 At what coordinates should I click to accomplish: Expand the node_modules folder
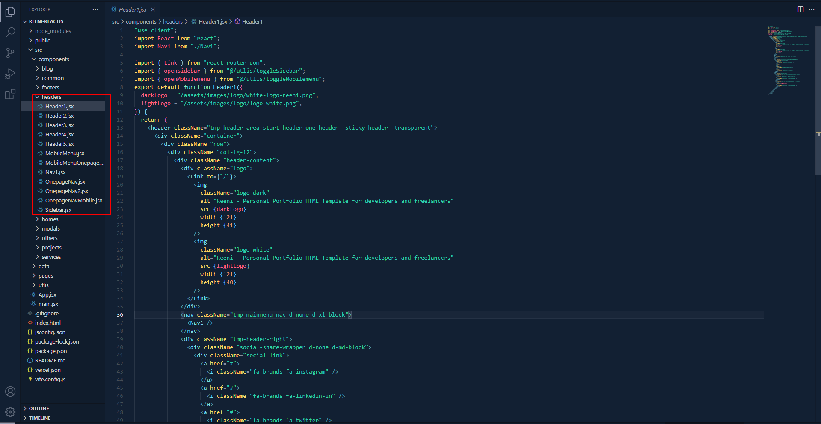point(53,31)
